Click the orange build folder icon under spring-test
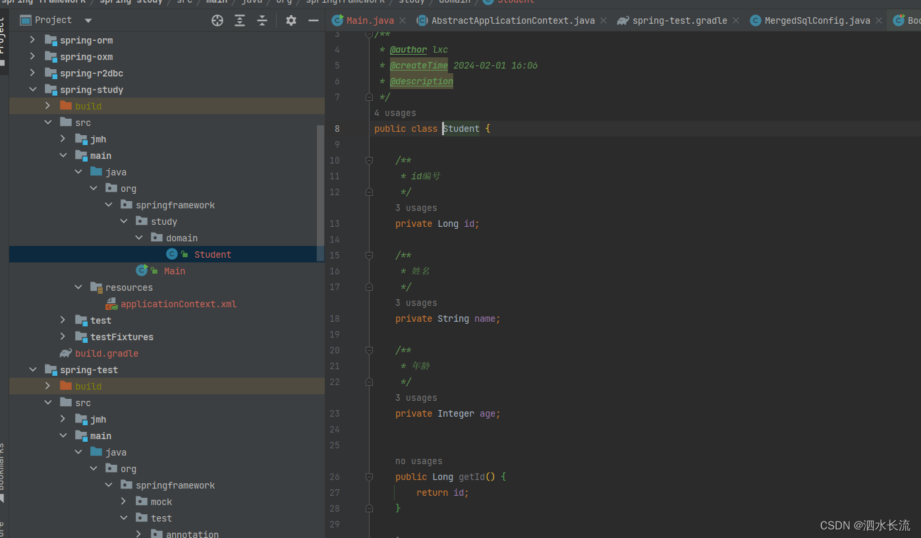Screen dimensions: 921x538 tap(66, 386)
